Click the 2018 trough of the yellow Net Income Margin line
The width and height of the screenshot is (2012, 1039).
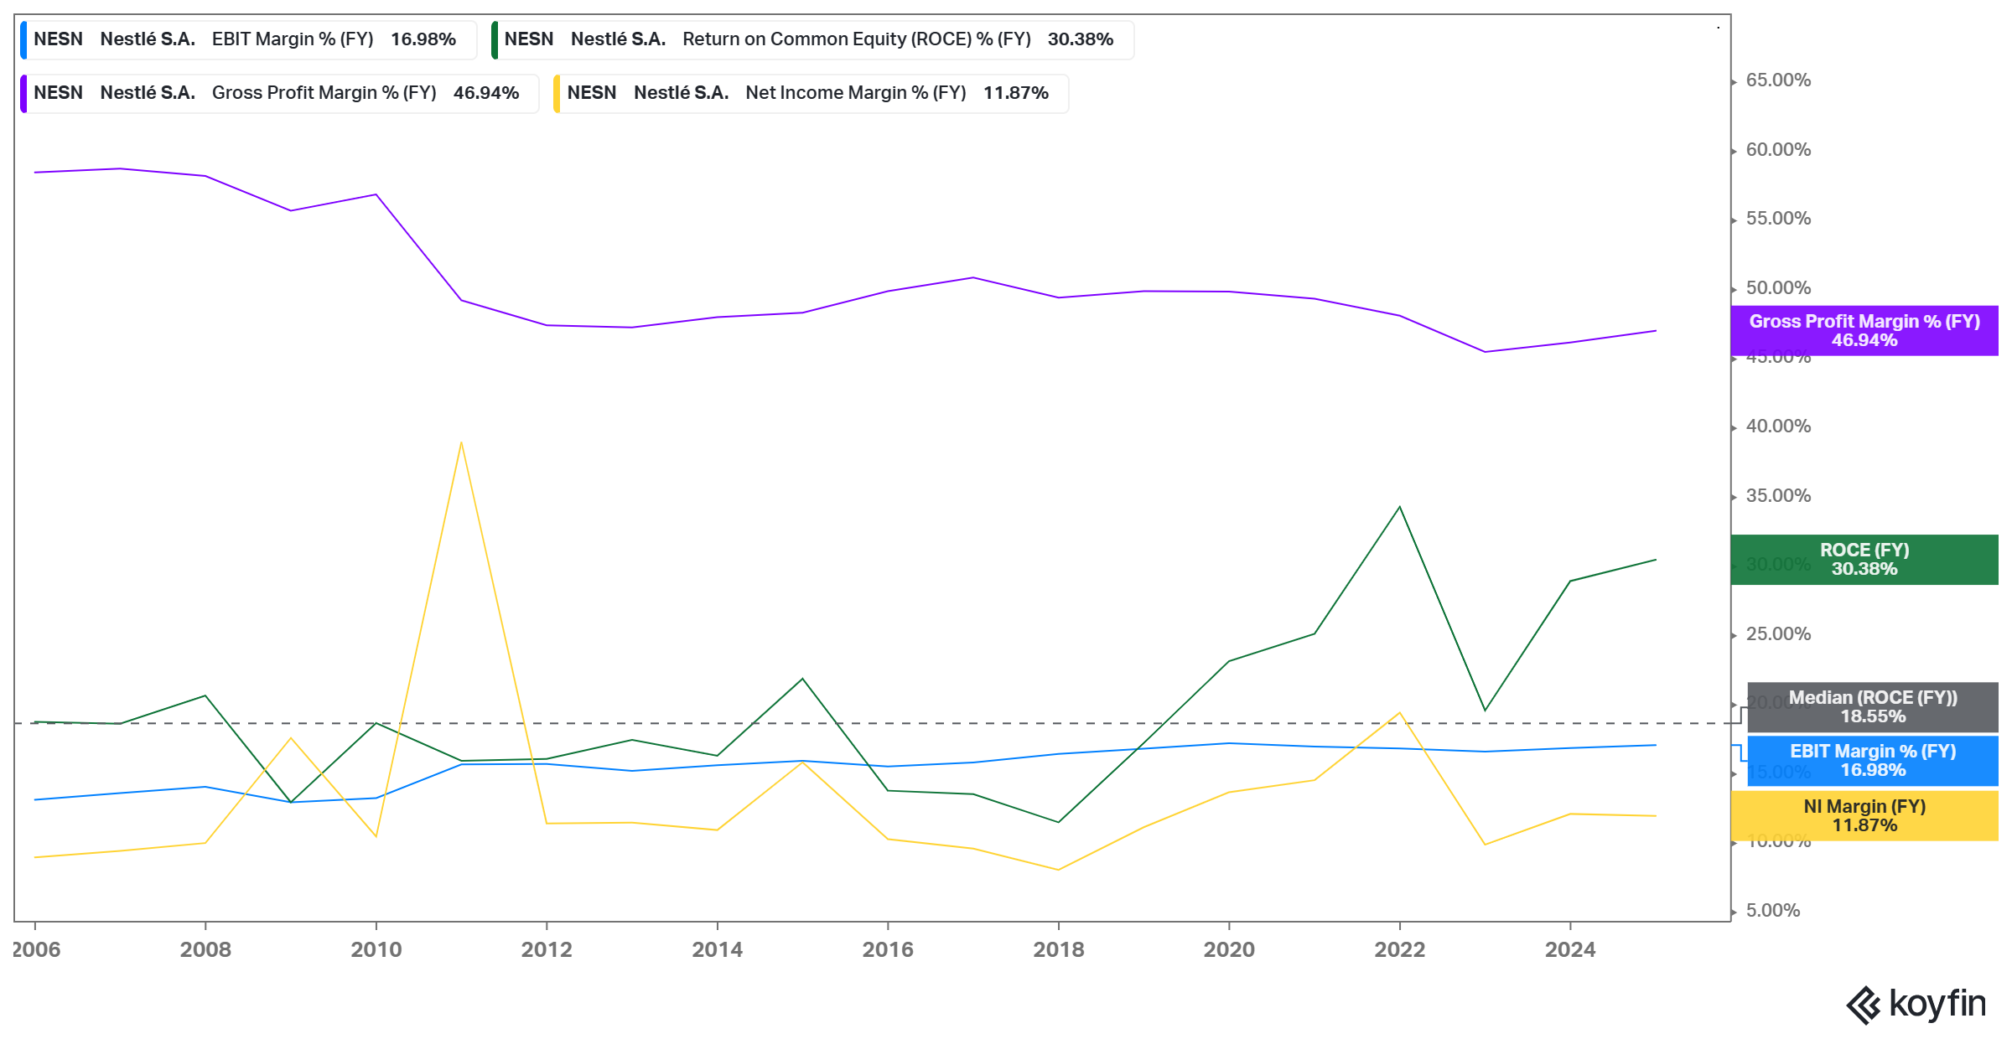click(x=1058, y=870)
